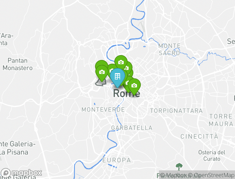
Task: Click the Monte Sacro district label
Action: pos(170,49)
